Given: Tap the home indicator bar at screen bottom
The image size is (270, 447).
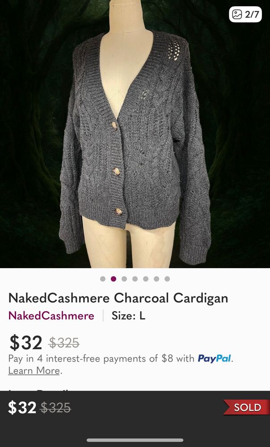Looking at the screenshot, I should pyautogui.click(x=135, y=440).
